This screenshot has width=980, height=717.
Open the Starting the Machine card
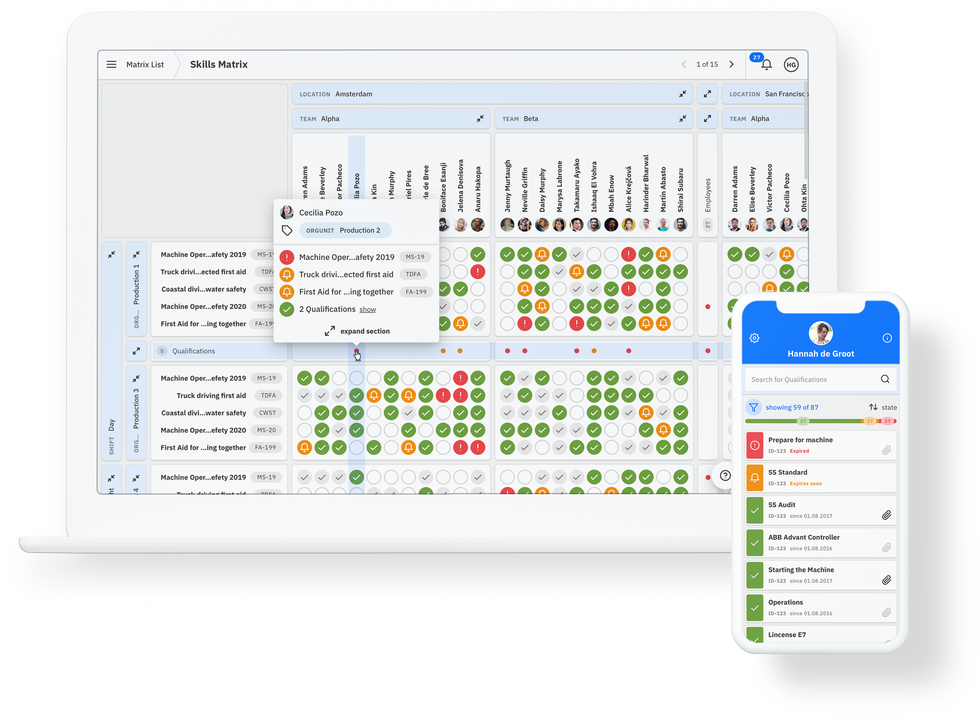pos(820,575)
